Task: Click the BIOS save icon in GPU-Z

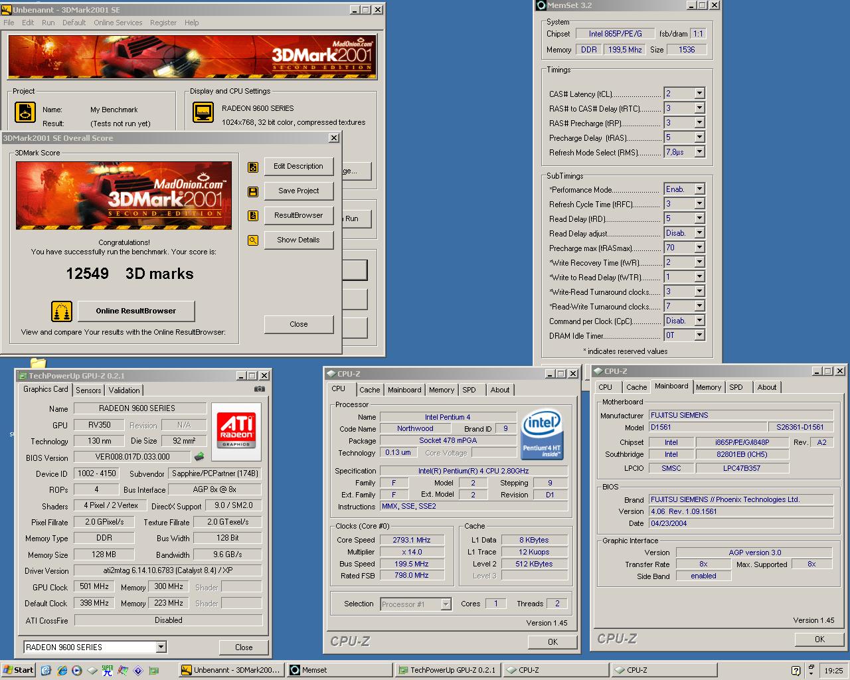Action: click(199, 456)
